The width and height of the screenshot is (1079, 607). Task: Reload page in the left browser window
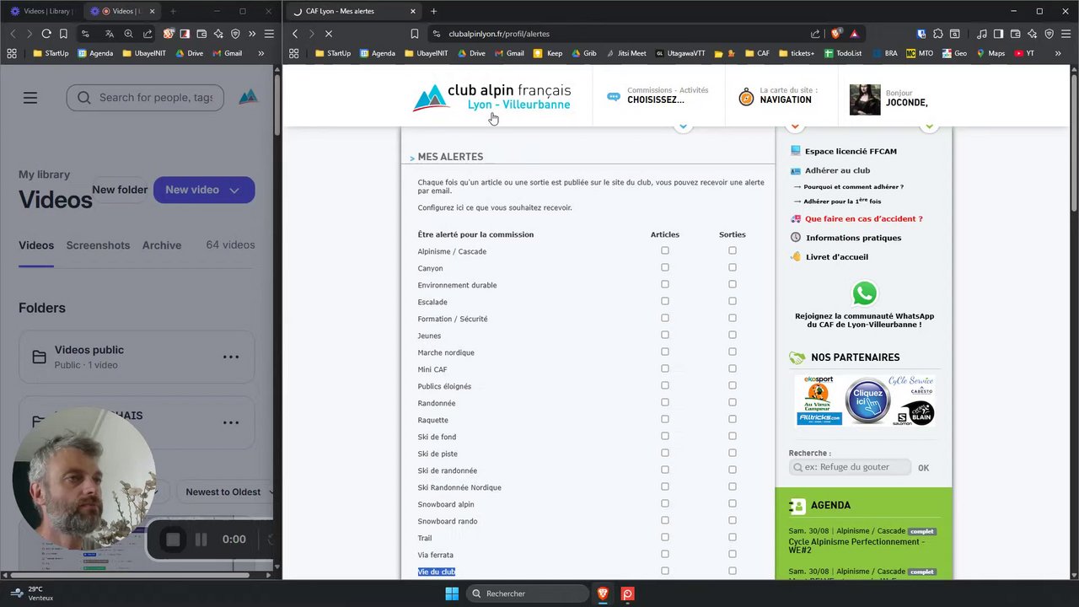(x=46, y=34)
